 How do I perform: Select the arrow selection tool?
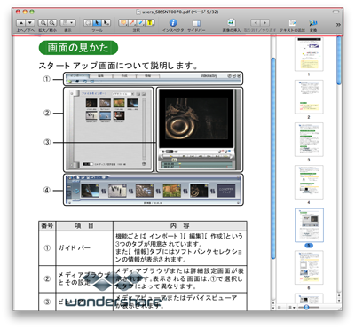point(97,23)
